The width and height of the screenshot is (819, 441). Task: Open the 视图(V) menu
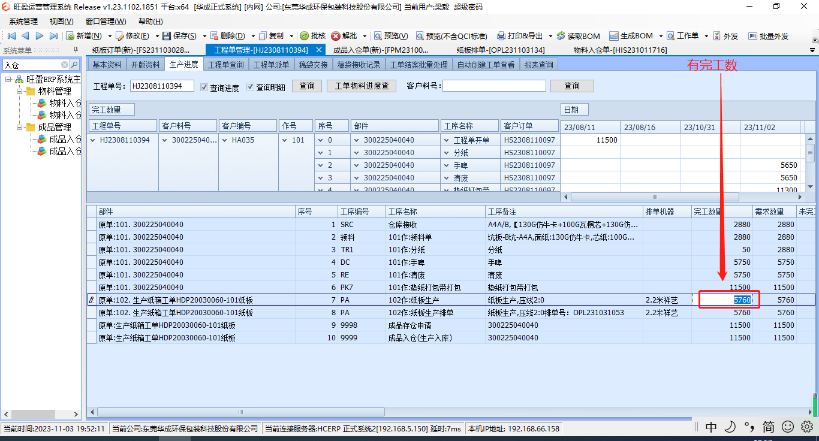pos(61,21)
